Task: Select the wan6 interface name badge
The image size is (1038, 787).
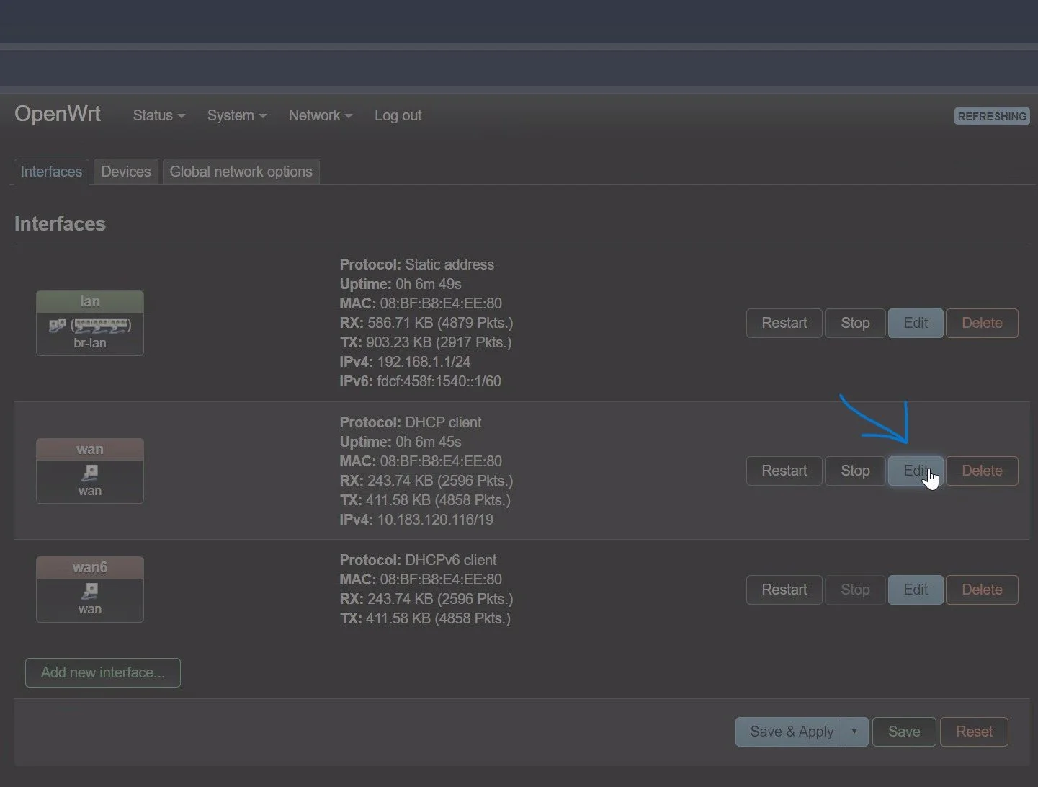Action: (90, 567)
